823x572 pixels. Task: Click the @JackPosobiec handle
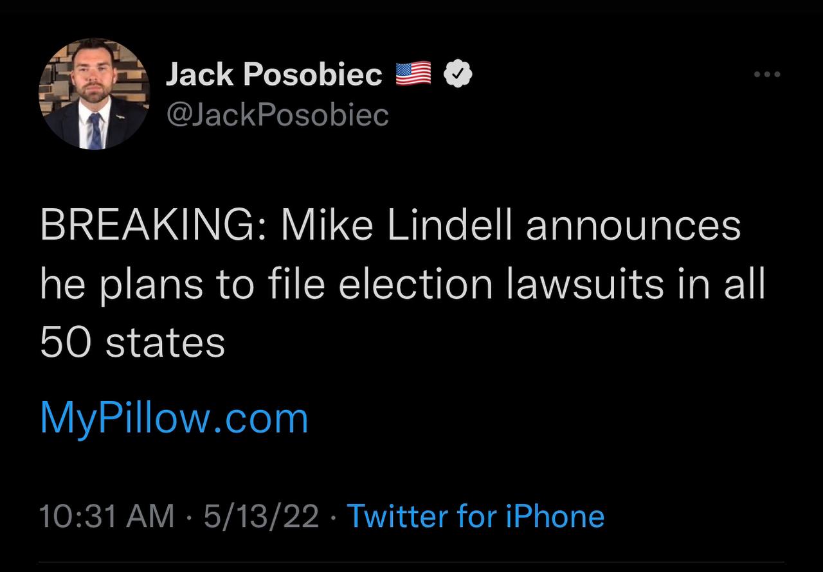(x=277, y=115)
